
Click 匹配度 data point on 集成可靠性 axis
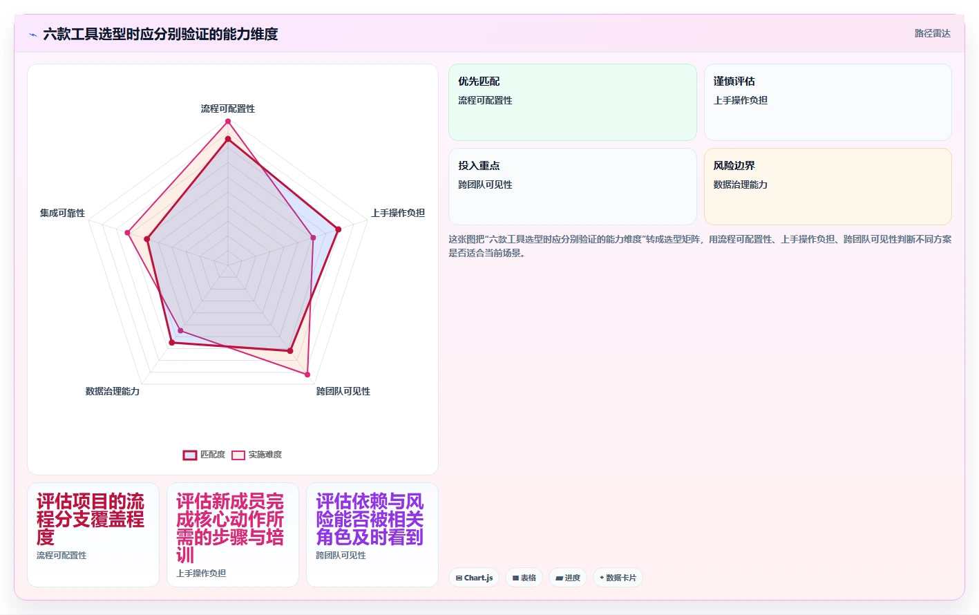coord(147,239)
